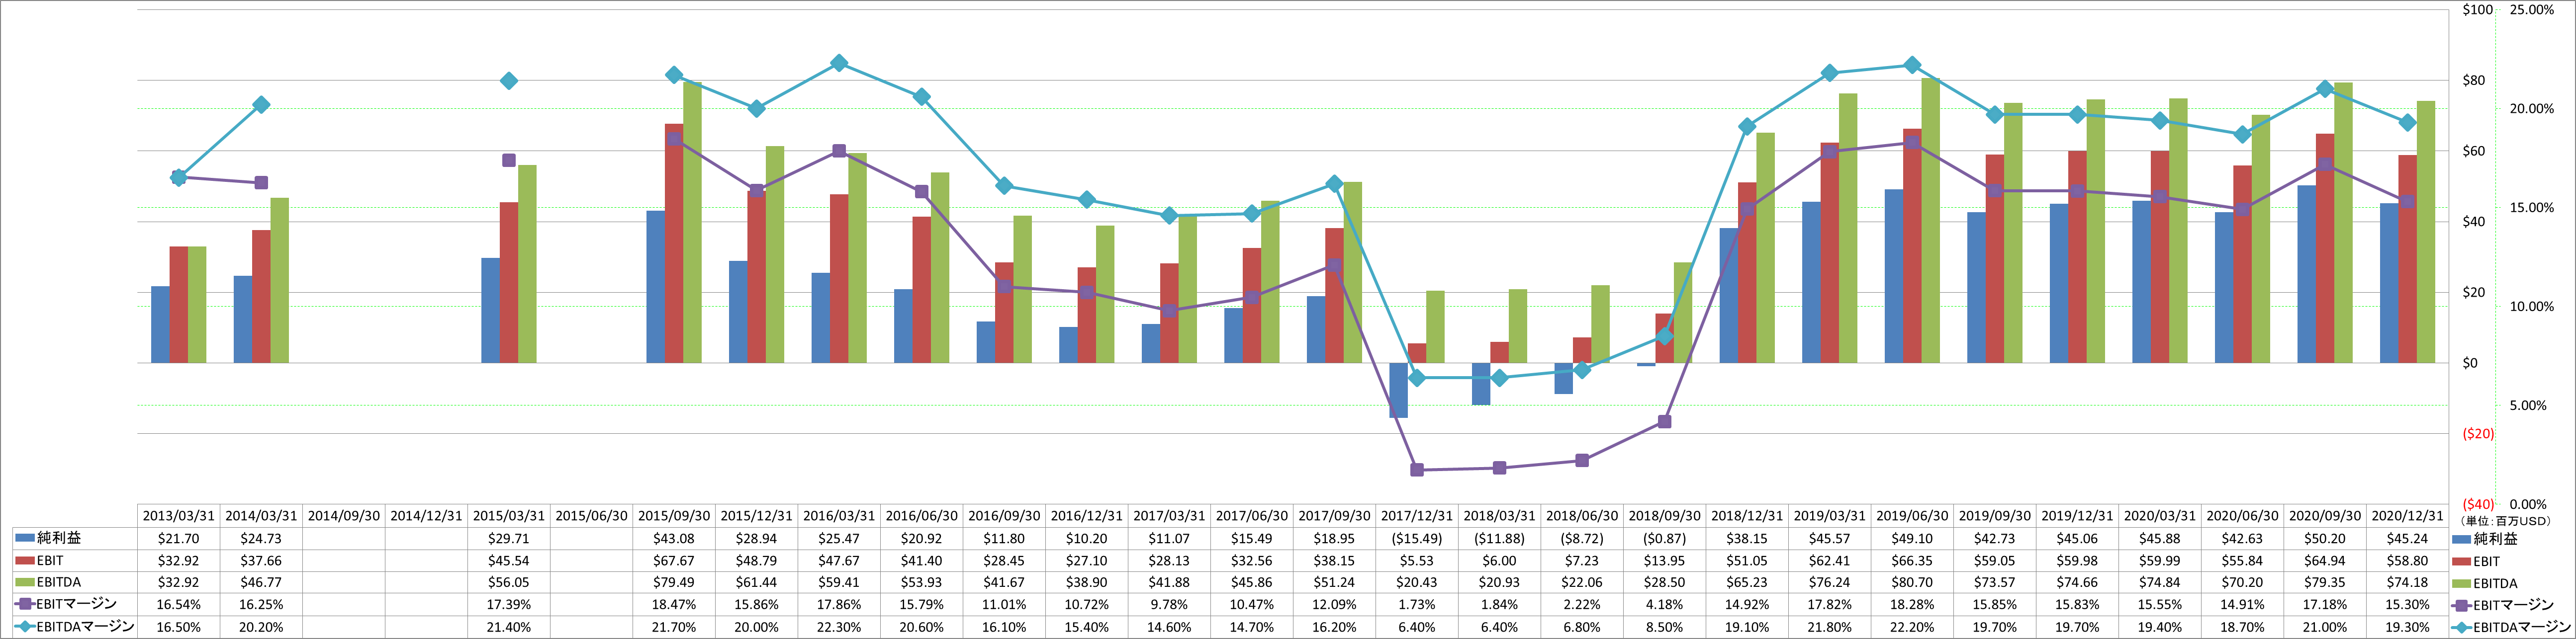The width and height of the screenshot is (2576, 639).
Task: Click the red EBIT legend key in the table row header
Action: [x=25, y=560]
